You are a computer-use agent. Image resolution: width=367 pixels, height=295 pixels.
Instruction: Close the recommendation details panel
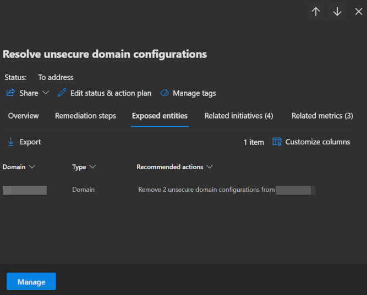[x=358, y=12]
